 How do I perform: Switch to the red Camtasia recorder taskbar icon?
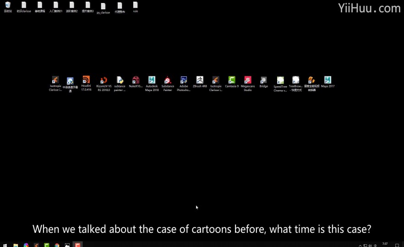77,245
